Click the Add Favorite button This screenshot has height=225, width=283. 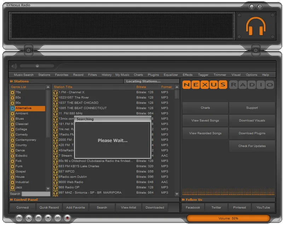click(75, 208)
